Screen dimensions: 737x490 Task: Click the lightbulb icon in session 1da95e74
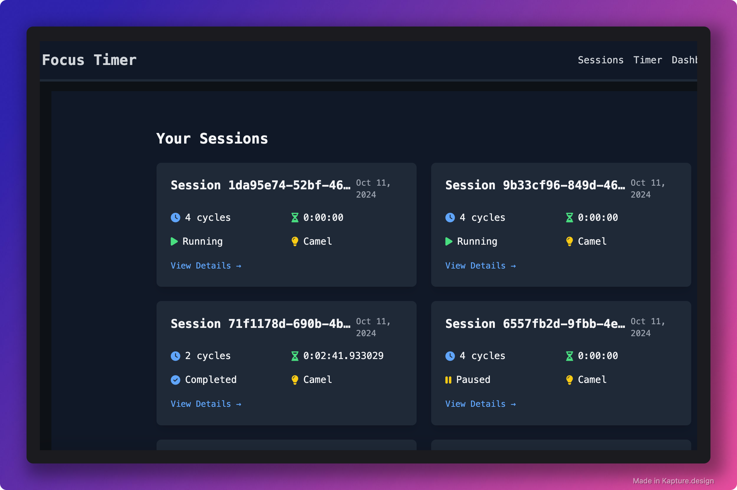pos(295,241)
